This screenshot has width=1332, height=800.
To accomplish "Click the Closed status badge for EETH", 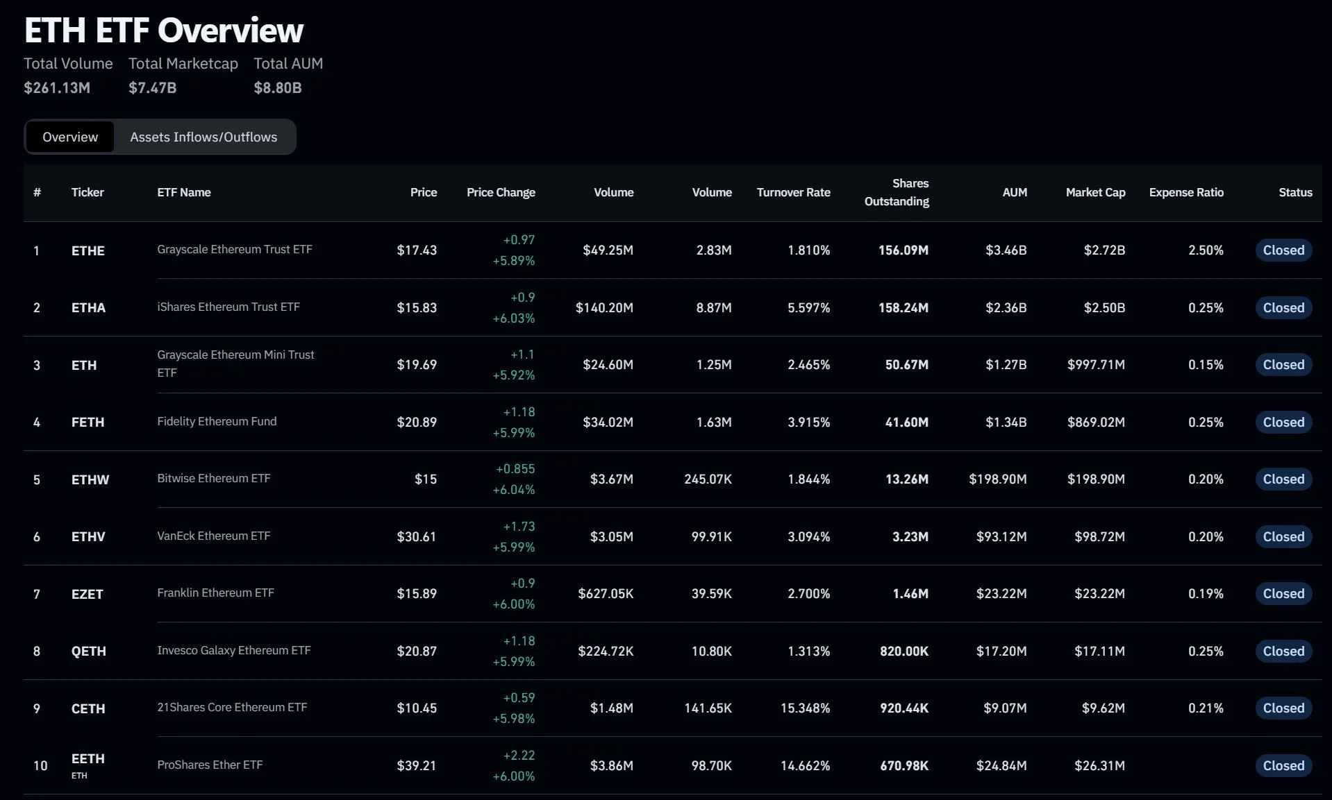I will pos(1283,765).
